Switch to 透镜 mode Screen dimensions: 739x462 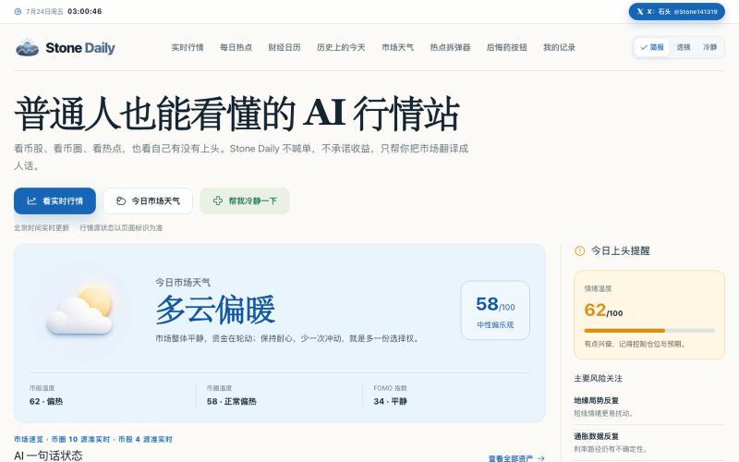click(683, 47)
